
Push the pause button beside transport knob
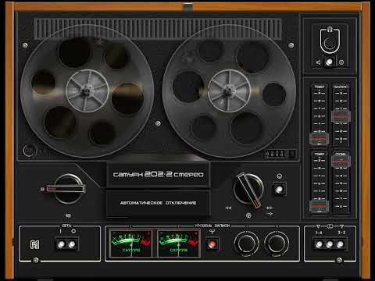pos(279,189)
